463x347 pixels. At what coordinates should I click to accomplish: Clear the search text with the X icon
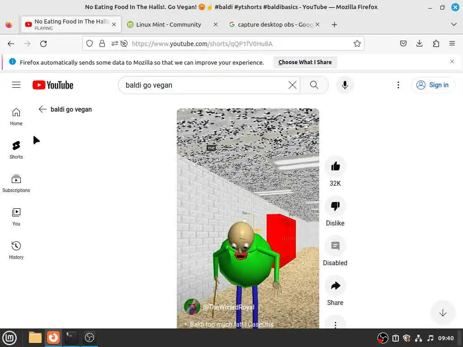(293, 85)
